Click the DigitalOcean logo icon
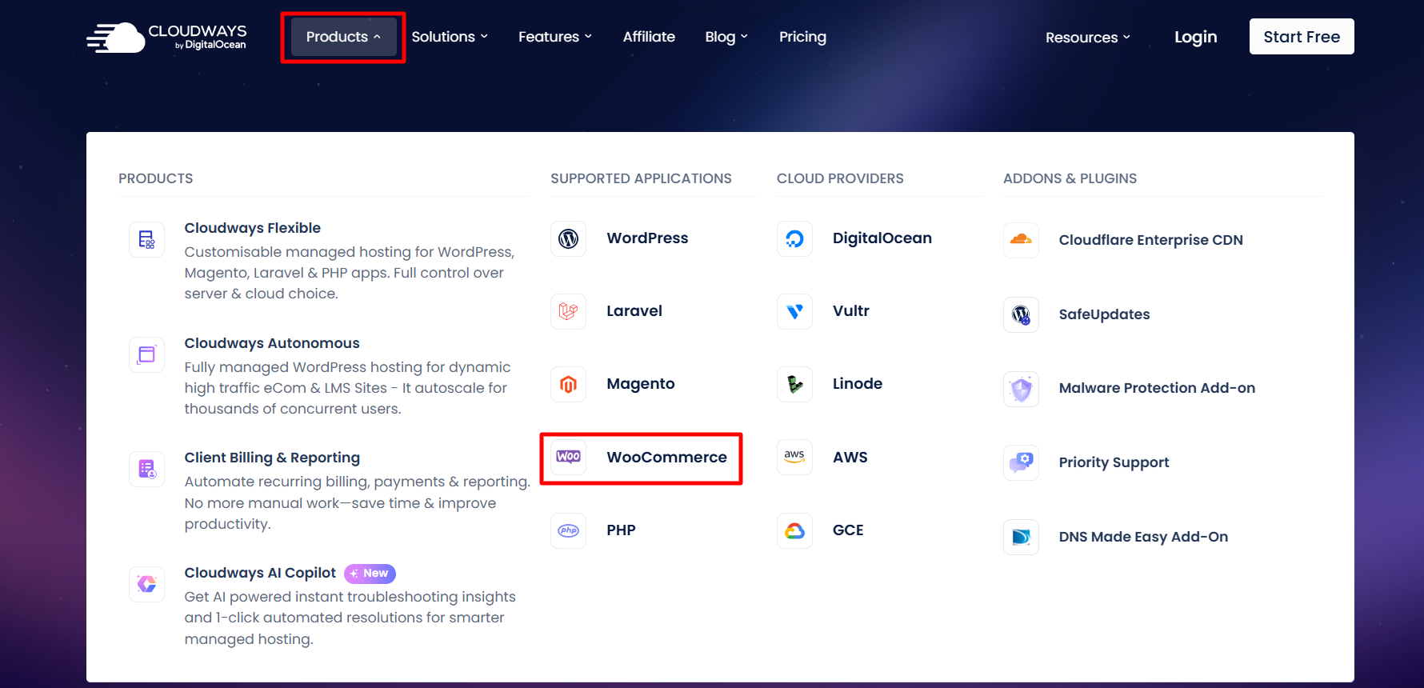This screenshot has height=688, width=1424. (794, 238)
